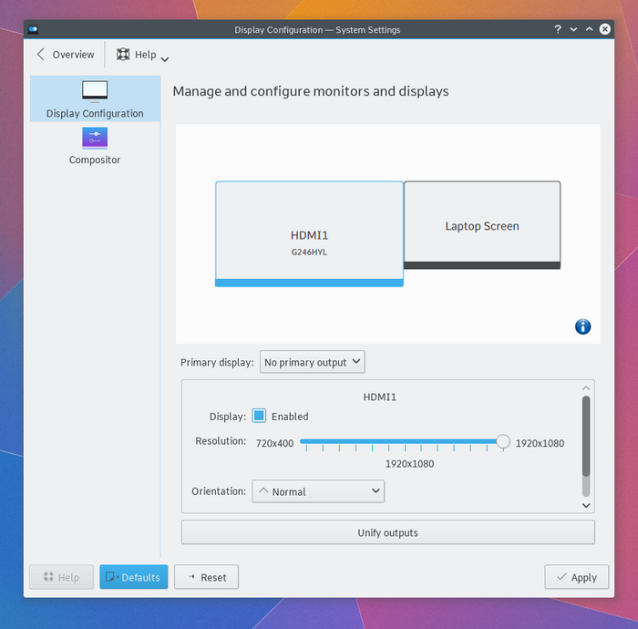
Task: Restore settings with the Defaults button
Action: pyautogui.click(x=133, y=577)
